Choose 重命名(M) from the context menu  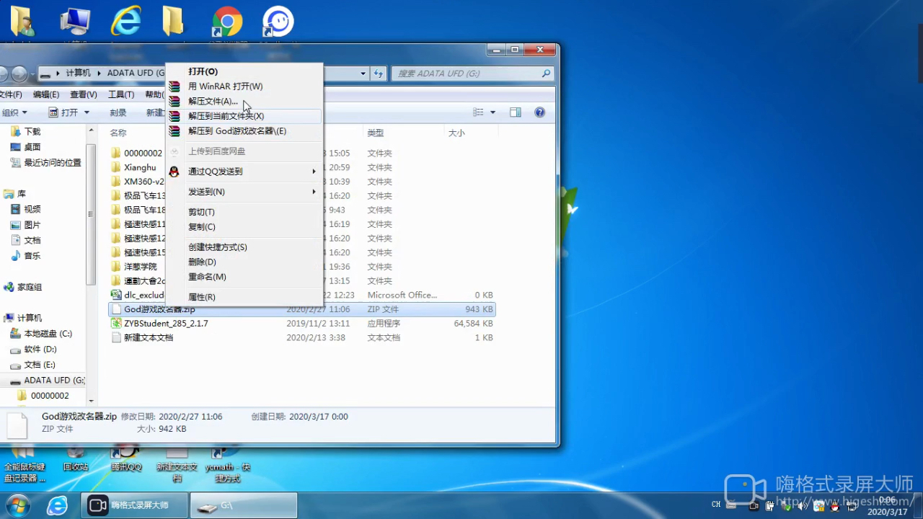click(x=244, y=277)
